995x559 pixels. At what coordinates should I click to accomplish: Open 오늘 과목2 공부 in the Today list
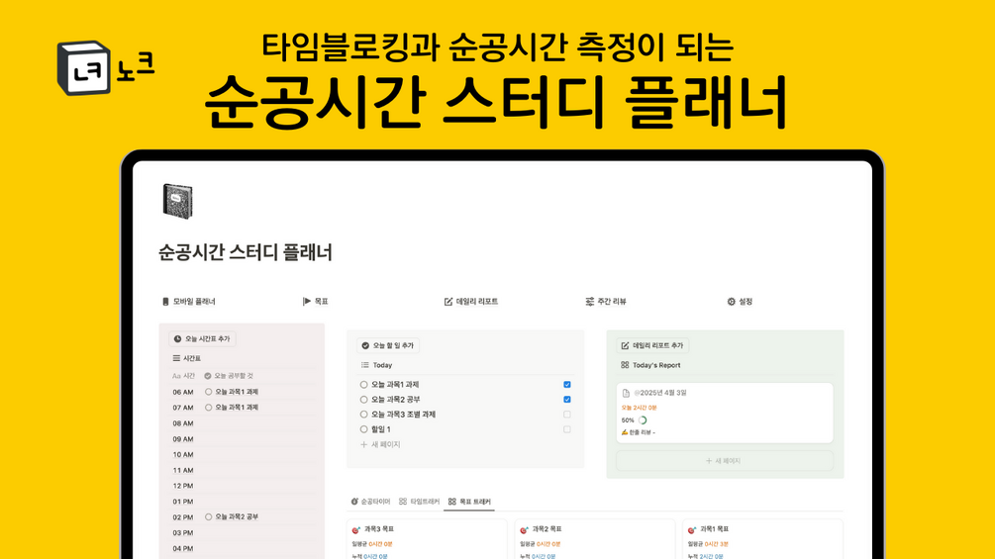tap(395, 400)
